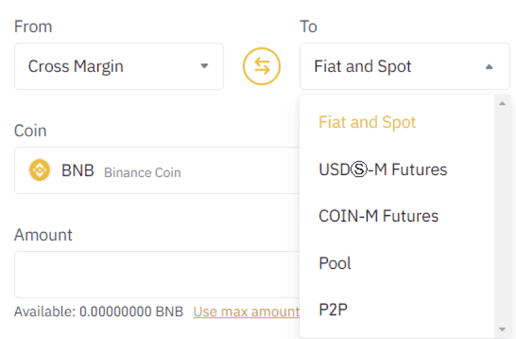
Task: Click the dropdown list scrollbar track
Action: pyautogui.click(x=502, y=216)
